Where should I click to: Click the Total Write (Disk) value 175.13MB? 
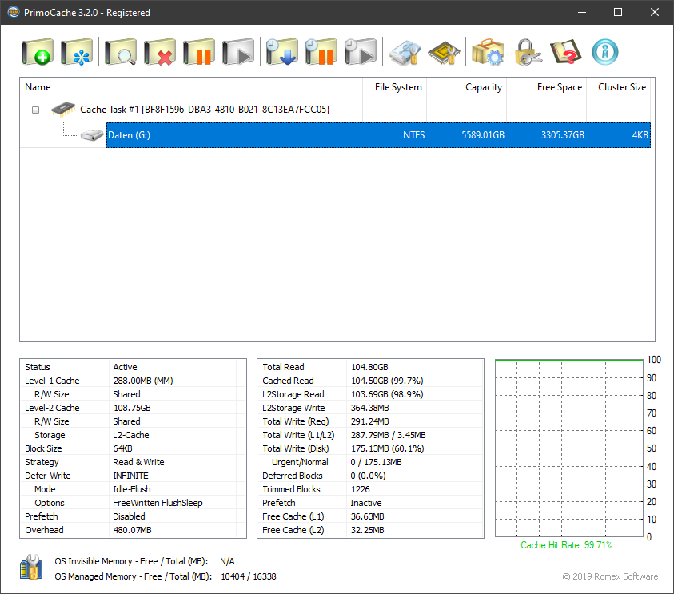[x=387, y=448]
